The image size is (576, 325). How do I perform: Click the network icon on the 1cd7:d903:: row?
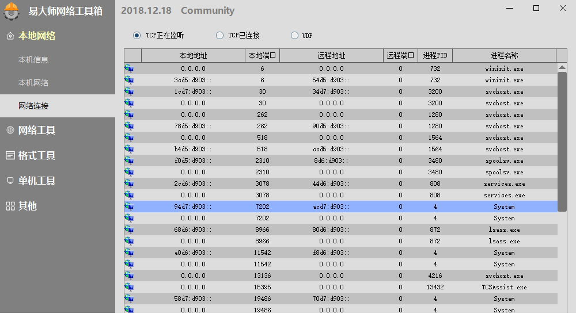pos(129,91)
